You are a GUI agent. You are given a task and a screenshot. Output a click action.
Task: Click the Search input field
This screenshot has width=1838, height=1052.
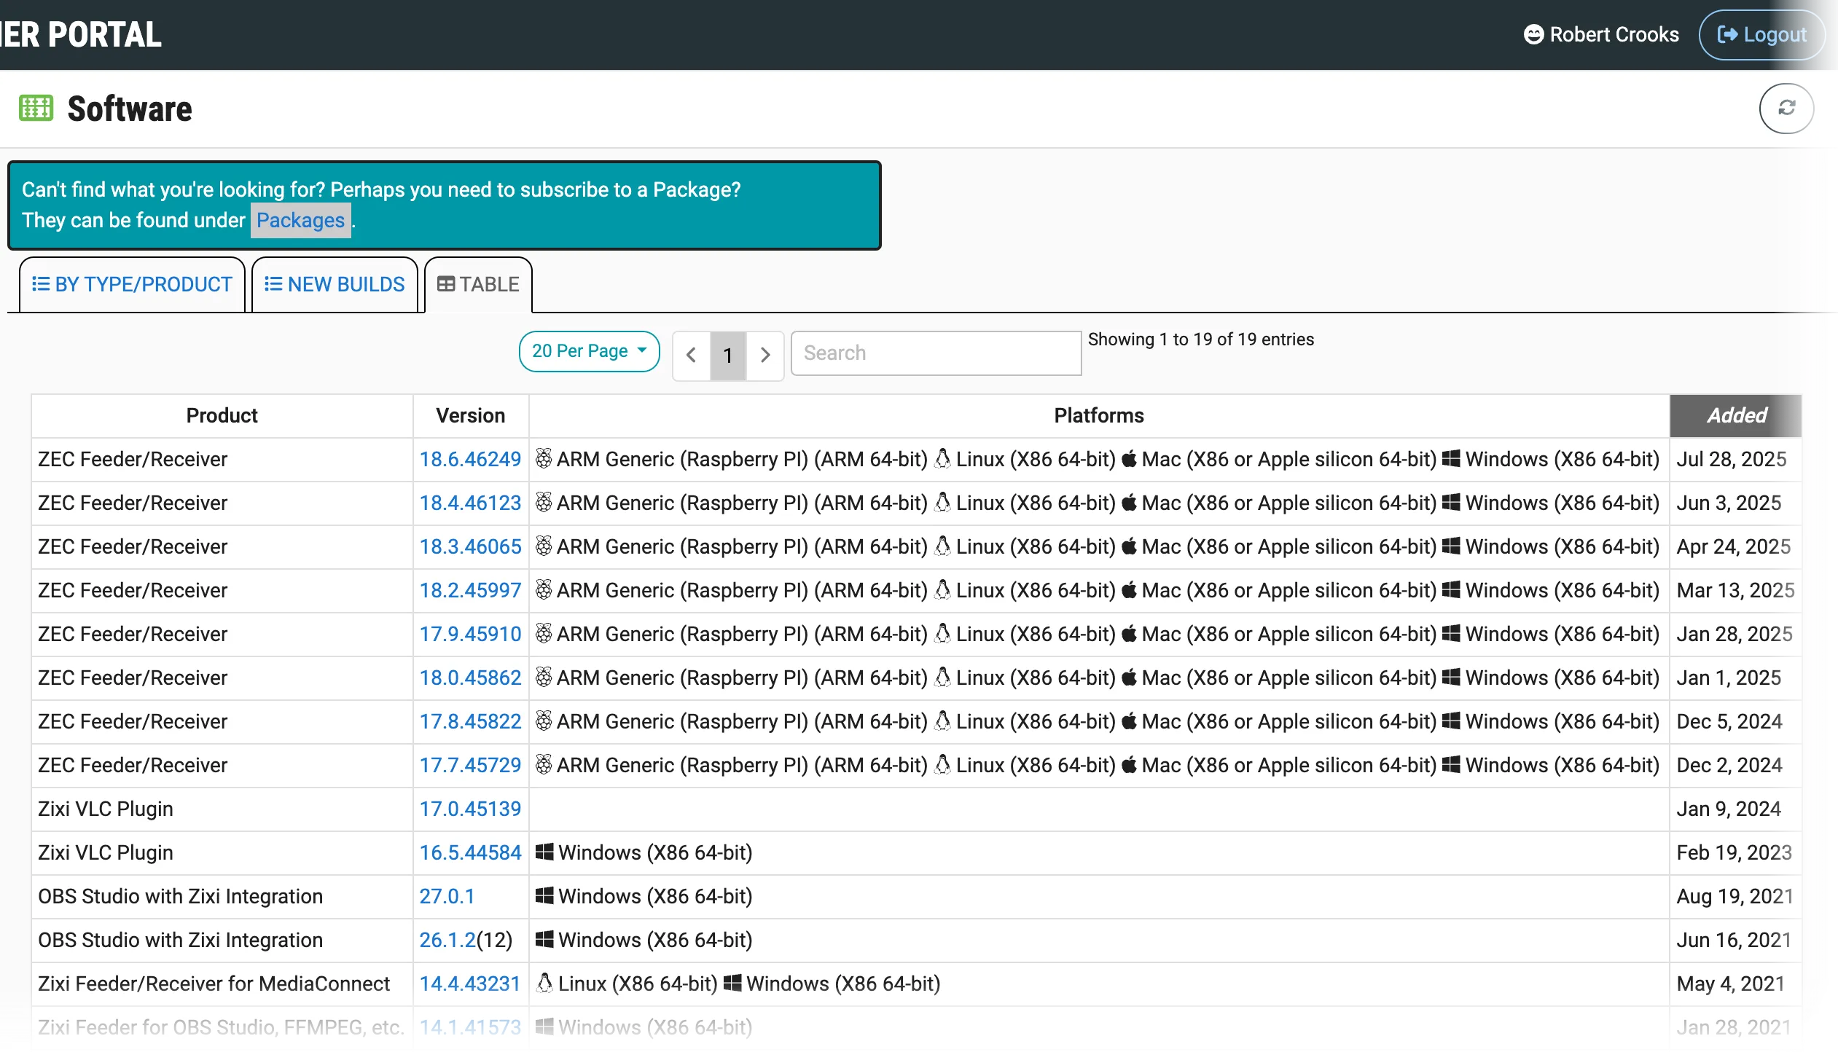coord(936,353)
